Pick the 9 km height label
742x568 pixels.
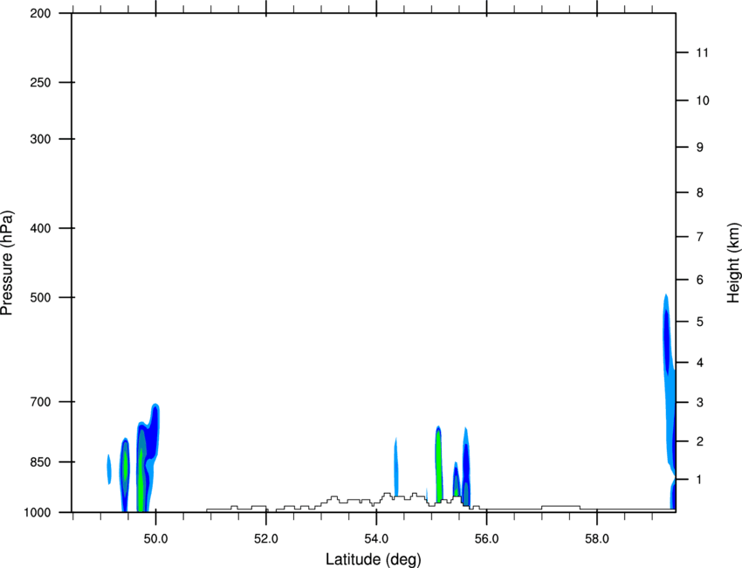[x=699, y=148]
